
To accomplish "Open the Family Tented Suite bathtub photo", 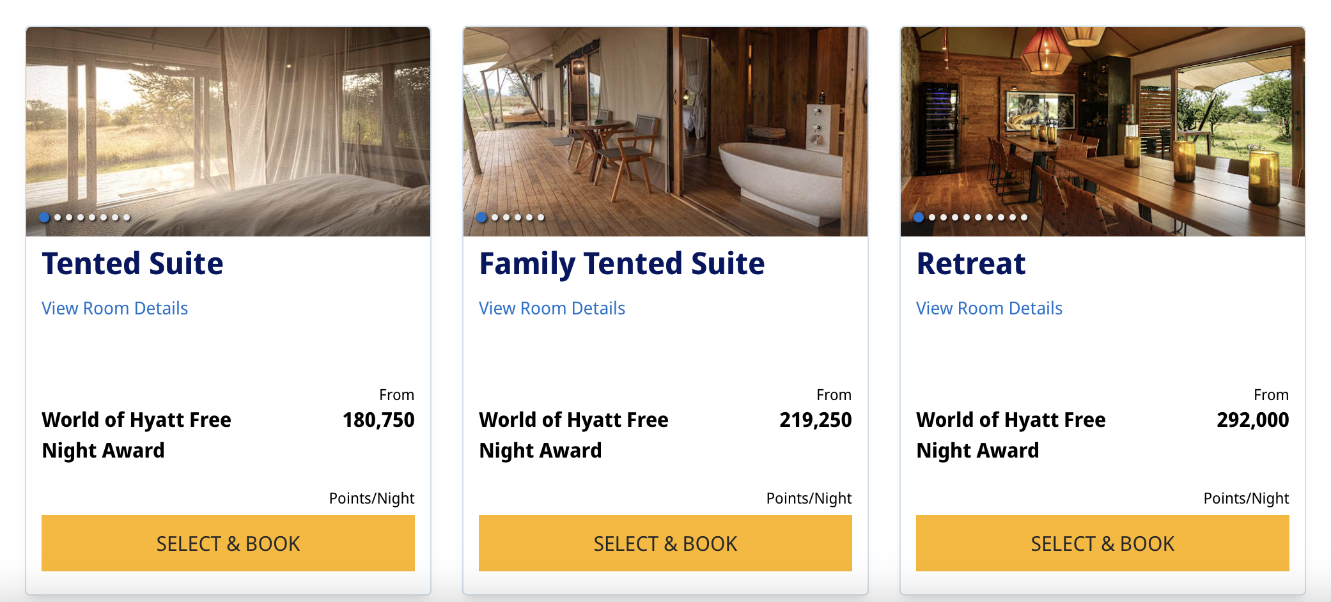I will (665, 121).
